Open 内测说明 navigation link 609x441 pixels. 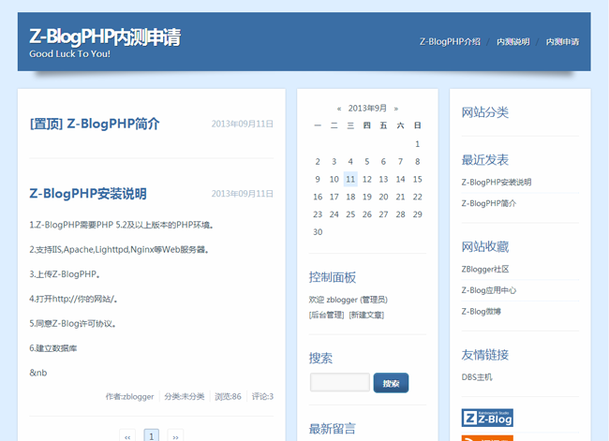[x=513, y=42]
